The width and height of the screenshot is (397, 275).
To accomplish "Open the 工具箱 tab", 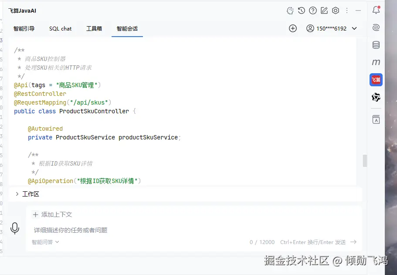I will (x=94, y=29).
